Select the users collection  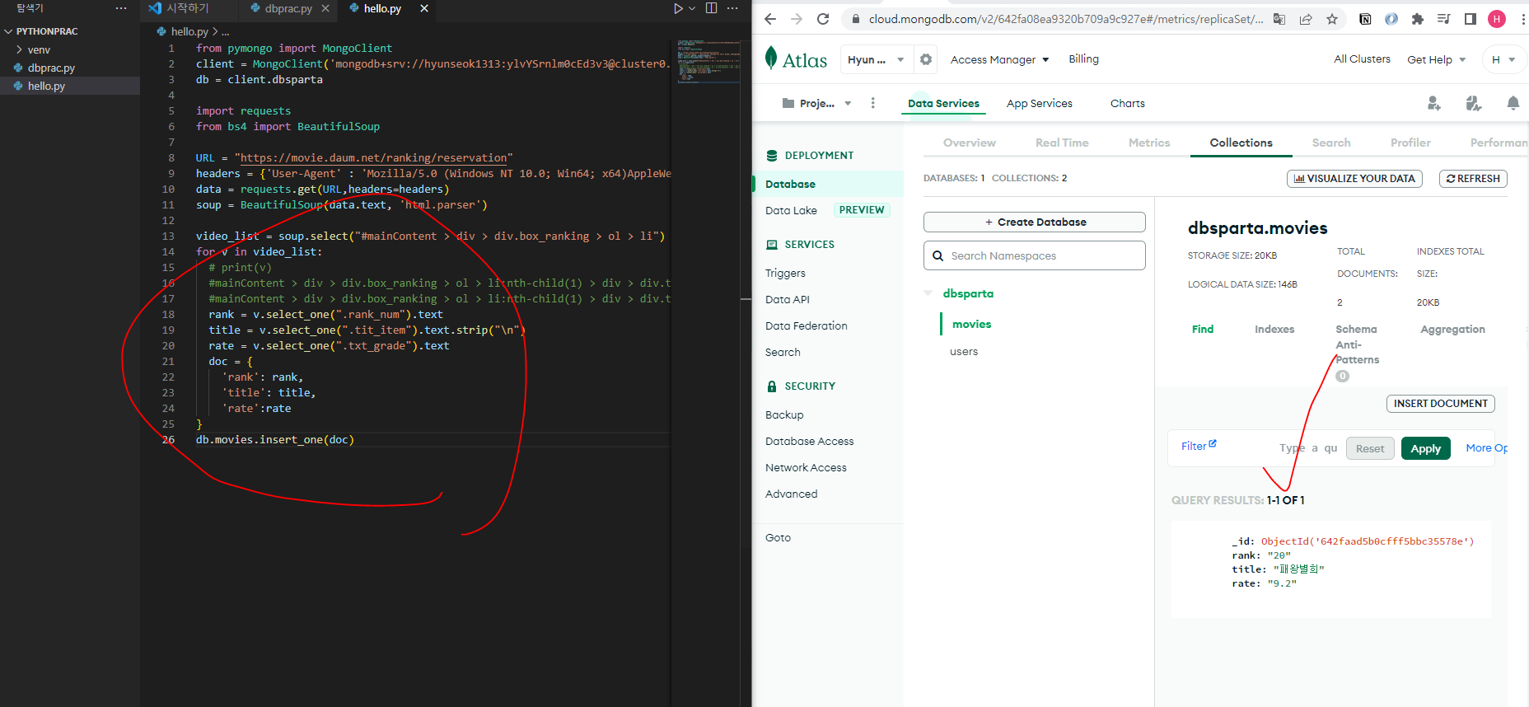click(964, 352)
